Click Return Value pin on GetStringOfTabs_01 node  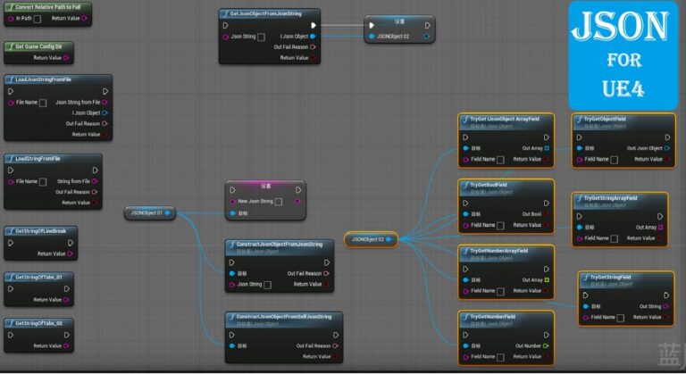[66, 300]
